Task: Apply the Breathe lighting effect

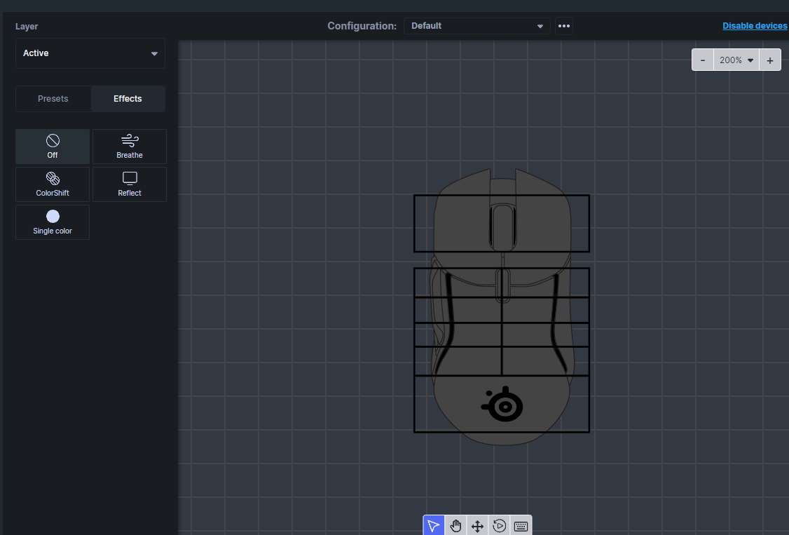Action: (130, 147)
